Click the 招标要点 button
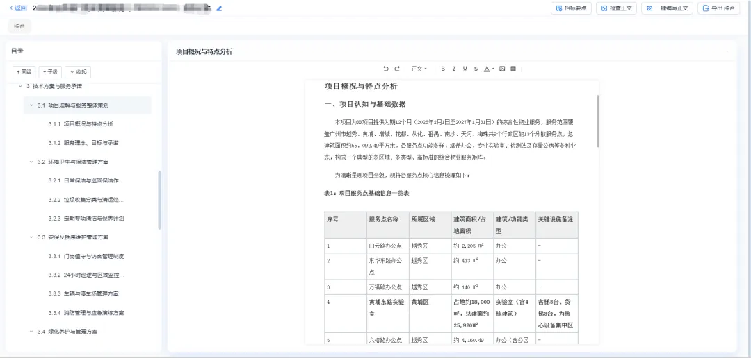Image resolution: width=751 pixels, height=358 pixels. tap(572, 8)
